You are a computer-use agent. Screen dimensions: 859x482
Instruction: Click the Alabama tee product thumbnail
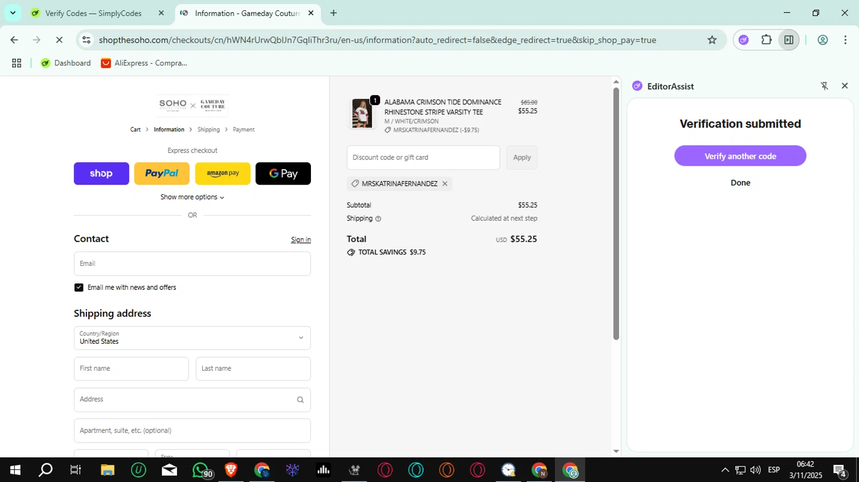[x=362, y=113]
